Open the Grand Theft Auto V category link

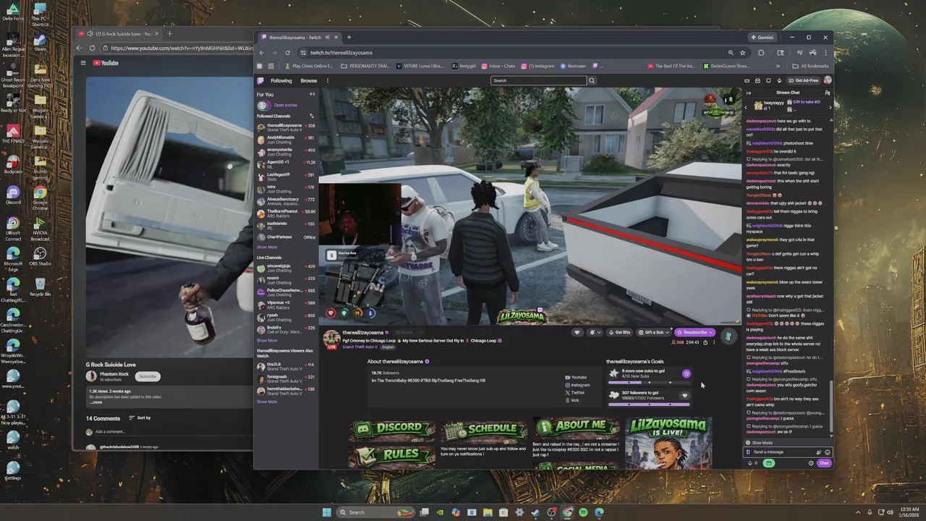tap(359, 347)
